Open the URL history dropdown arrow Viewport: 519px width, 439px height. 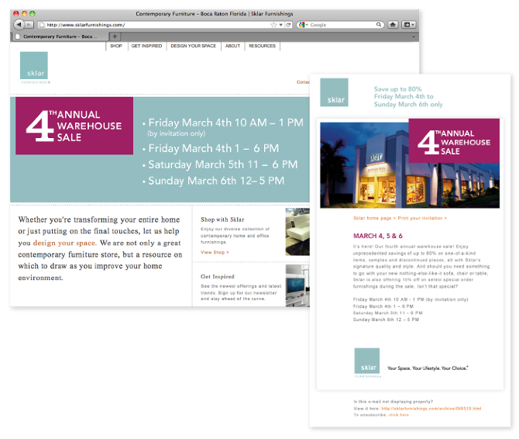tap(280, 25)
